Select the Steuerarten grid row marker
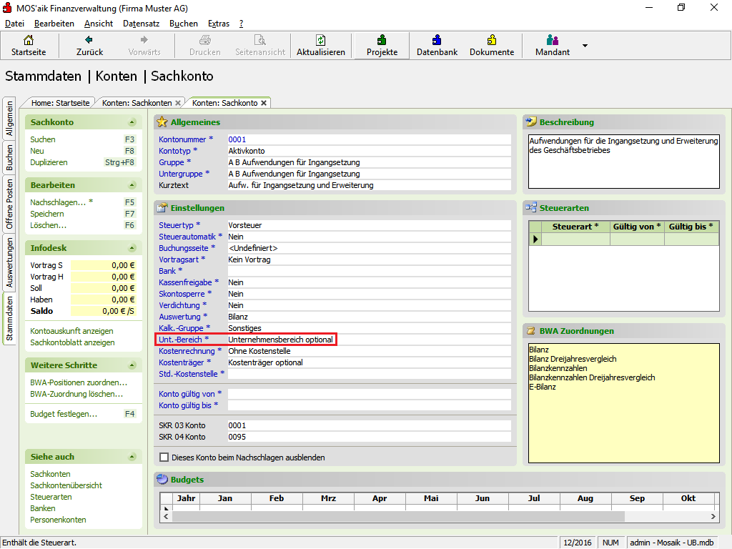Screen dimensions: 732x549 [x=535, y=239]
